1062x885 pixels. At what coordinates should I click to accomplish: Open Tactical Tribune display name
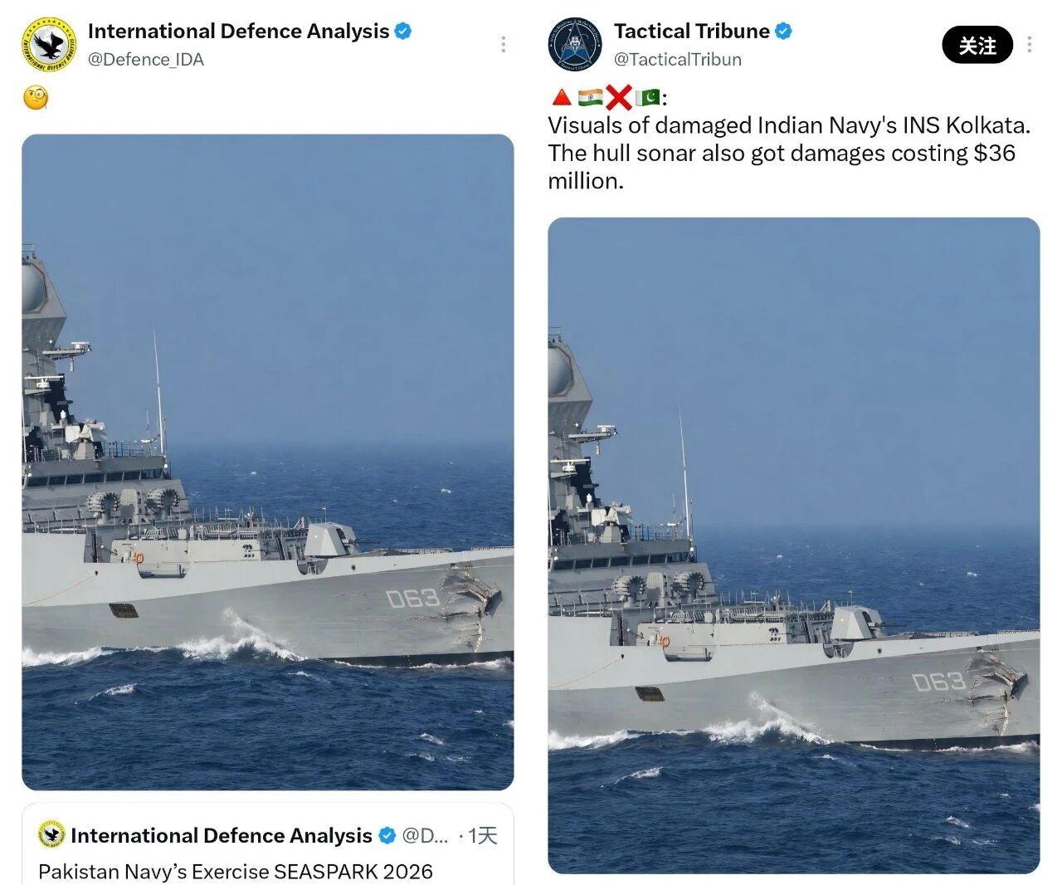[x=692, y=31]
